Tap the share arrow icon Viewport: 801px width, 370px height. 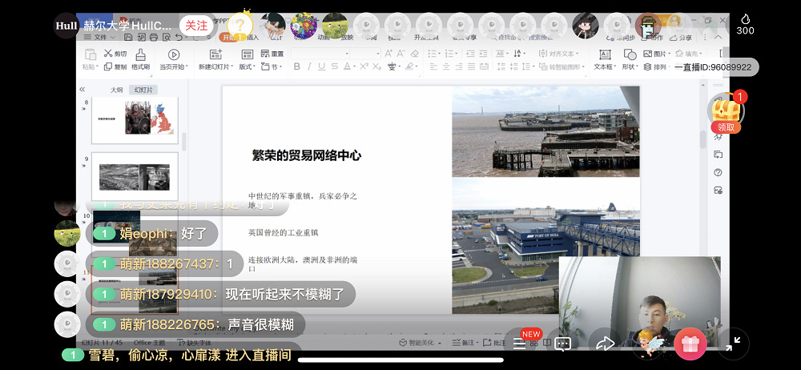click(605, 344)
